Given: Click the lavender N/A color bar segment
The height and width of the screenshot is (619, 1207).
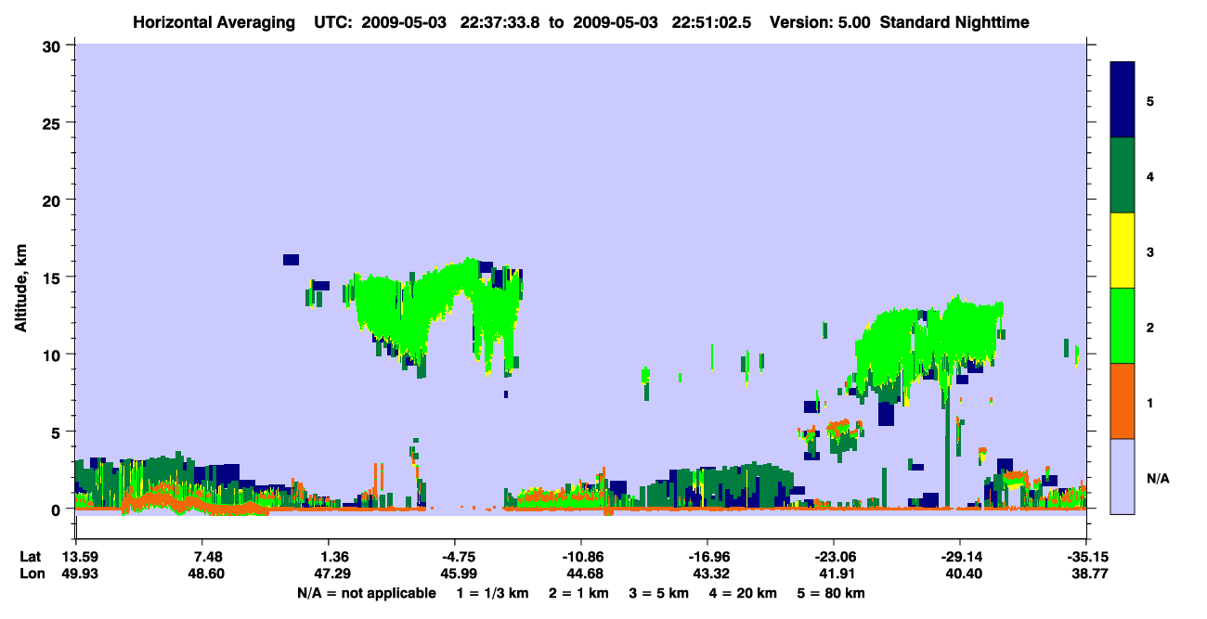Looking at the screenshot, I should [1123, 476].
